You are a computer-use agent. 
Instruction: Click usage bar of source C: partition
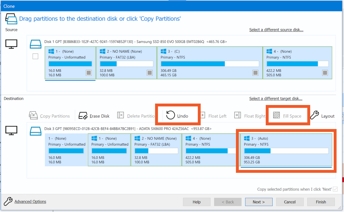(210, 64)
